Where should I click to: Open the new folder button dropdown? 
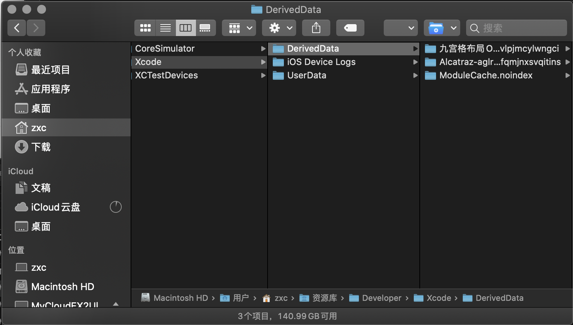[442, 28]
